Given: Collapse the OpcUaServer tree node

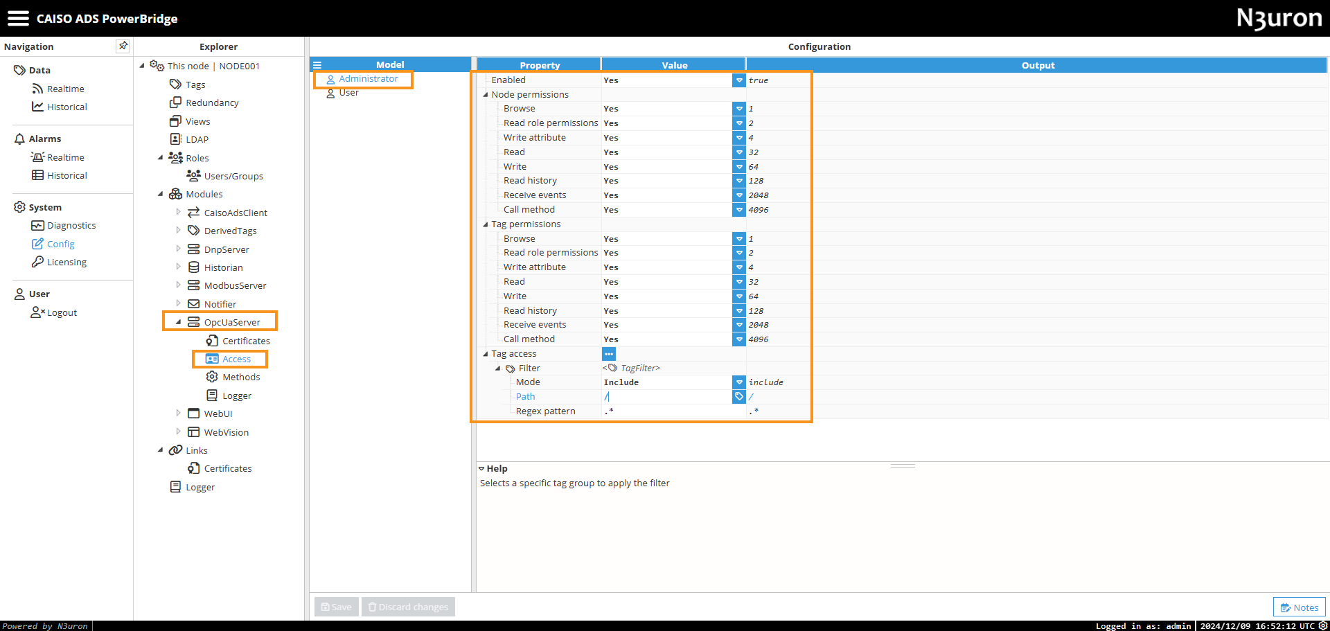Looking at the screenshot, I should 178,322.
